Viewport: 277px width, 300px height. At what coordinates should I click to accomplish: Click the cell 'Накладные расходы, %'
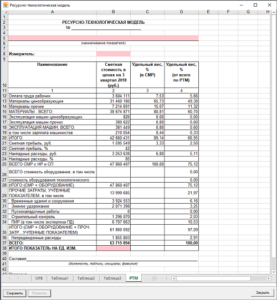(x=52, y=159)
